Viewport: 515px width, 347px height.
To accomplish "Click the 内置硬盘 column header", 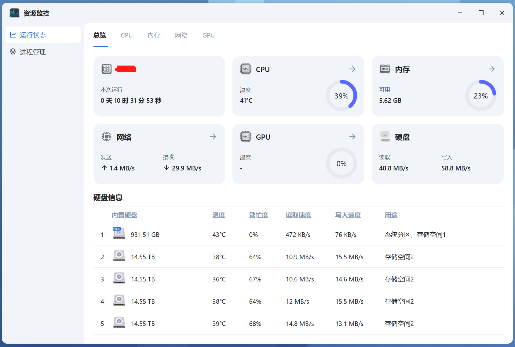I will pyautogui.click(x=125, y=215).
